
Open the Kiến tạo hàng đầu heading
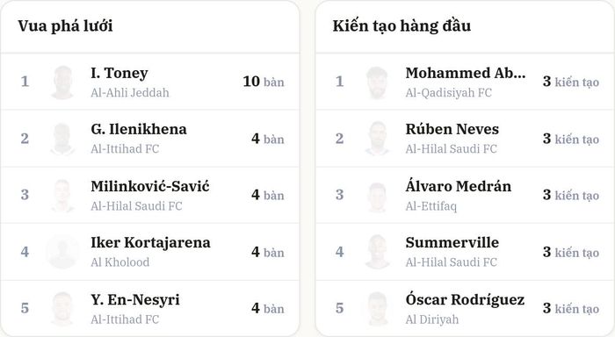point(402,26)
